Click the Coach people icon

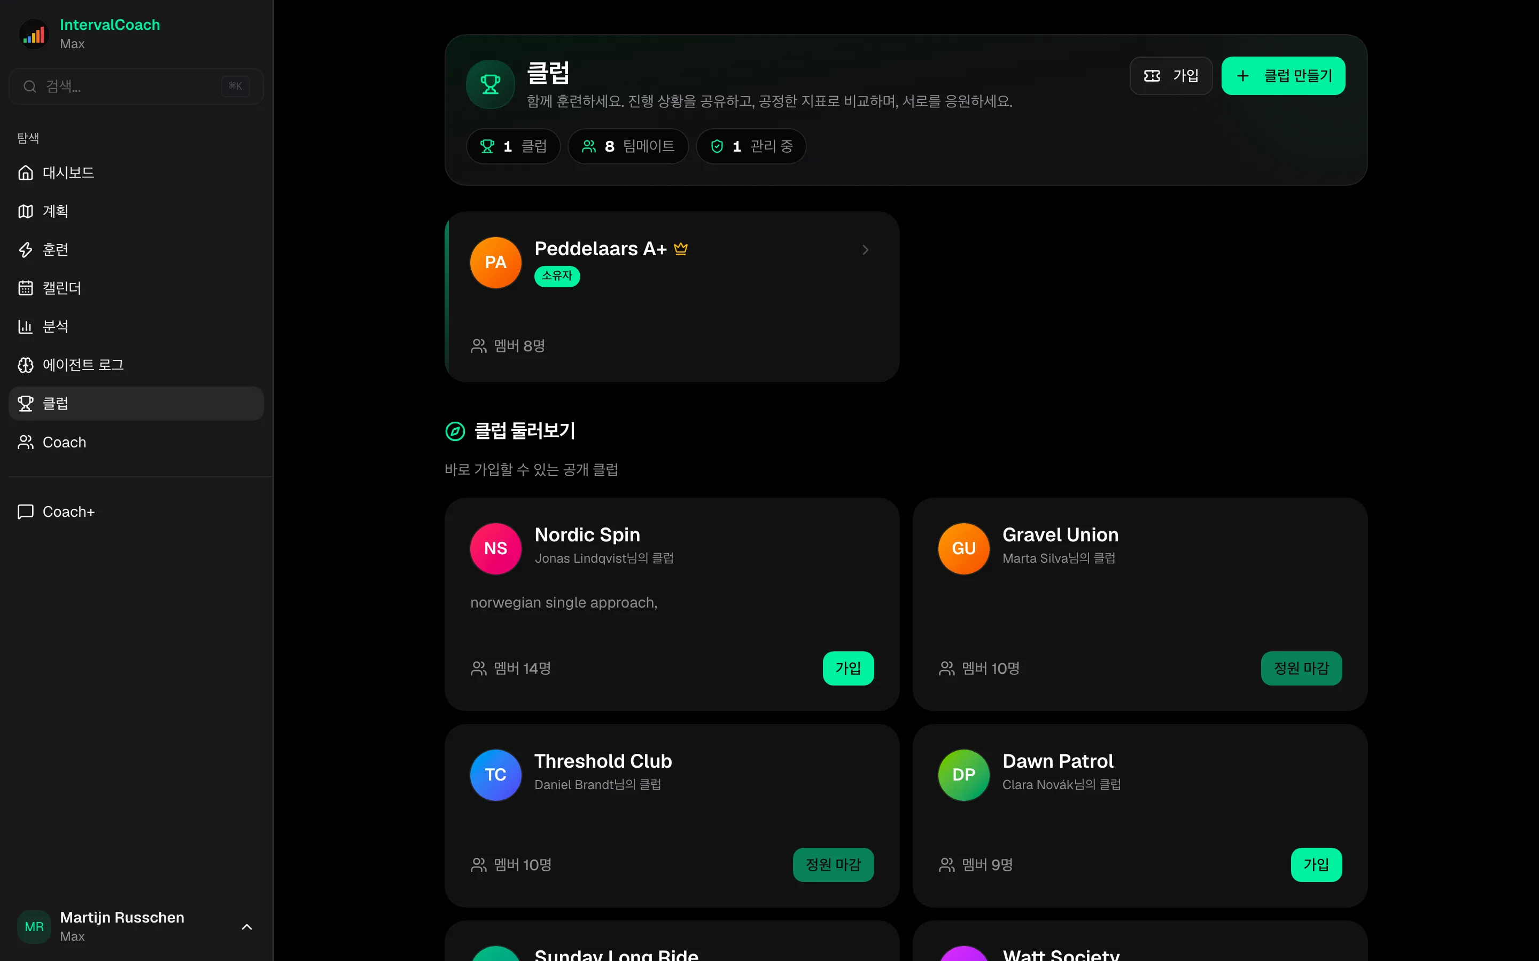tap(26, 443)
